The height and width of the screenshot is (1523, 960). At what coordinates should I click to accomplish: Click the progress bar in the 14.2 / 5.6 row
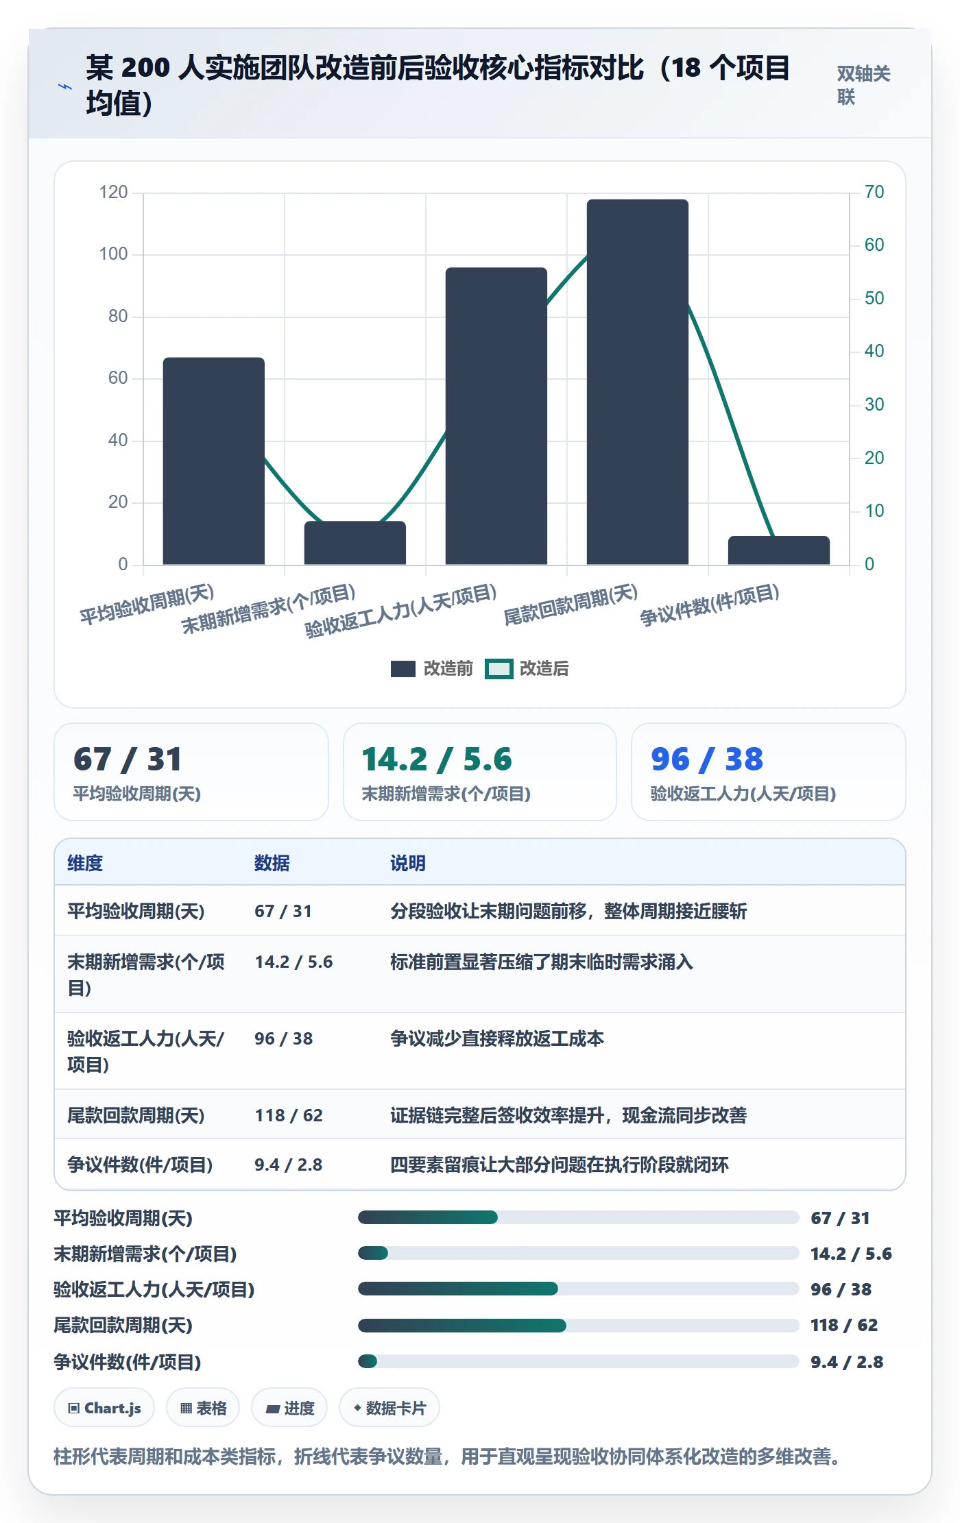point(578,1253)
